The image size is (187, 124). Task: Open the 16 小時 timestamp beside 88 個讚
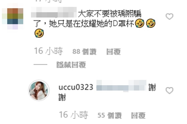[48, 51]
